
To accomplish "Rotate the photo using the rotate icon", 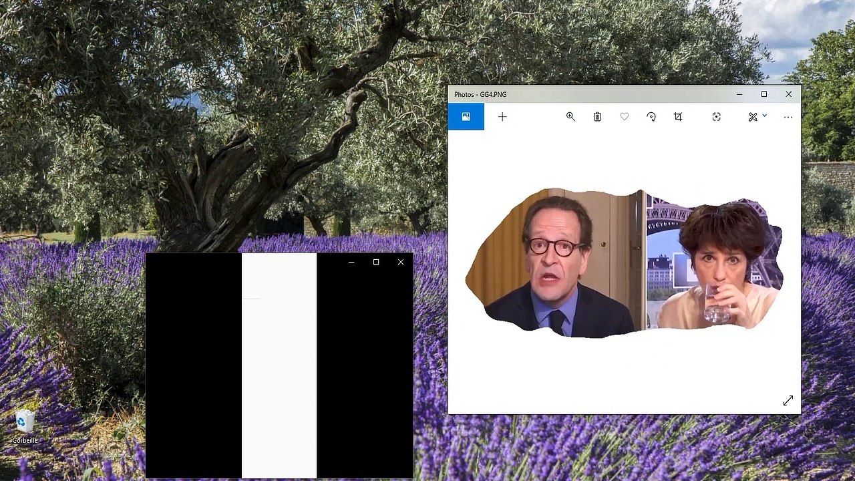I will point(651,116).
